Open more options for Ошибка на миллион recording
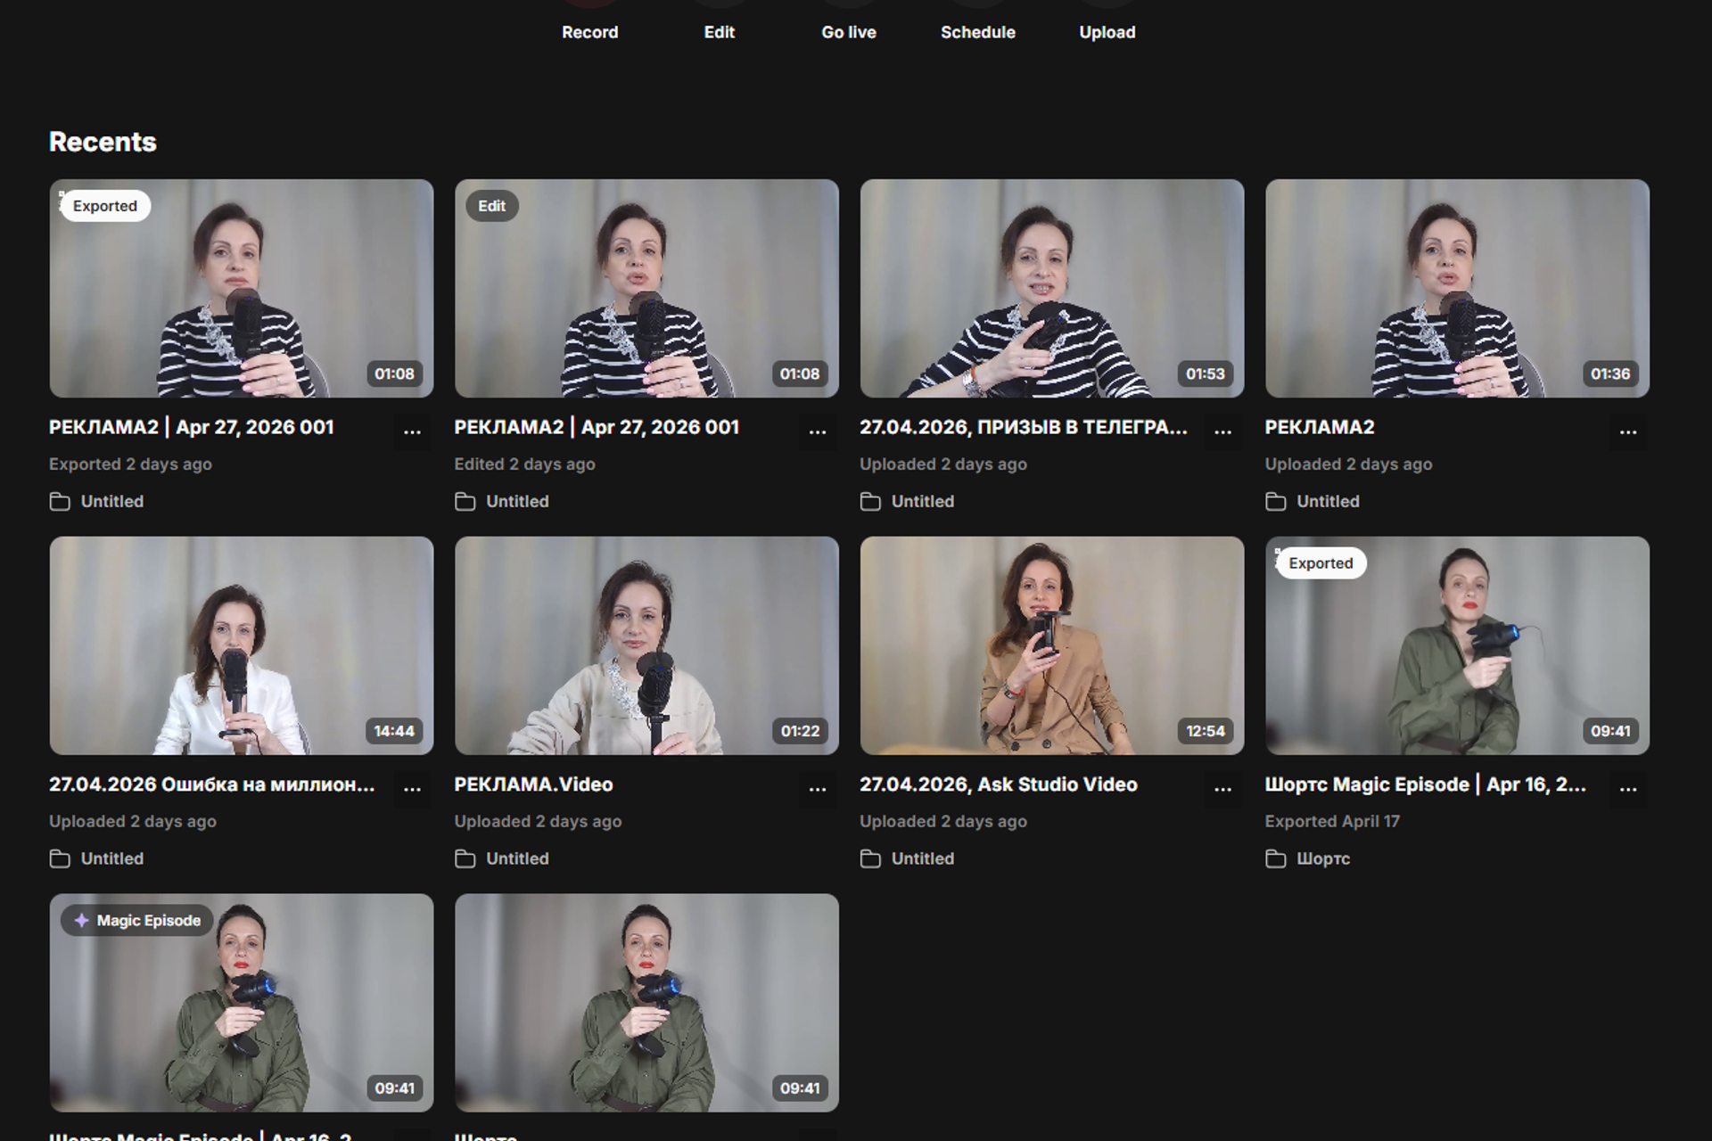Image resolution: width=1712 pixels, height=1141 pixels. (412, 788)
